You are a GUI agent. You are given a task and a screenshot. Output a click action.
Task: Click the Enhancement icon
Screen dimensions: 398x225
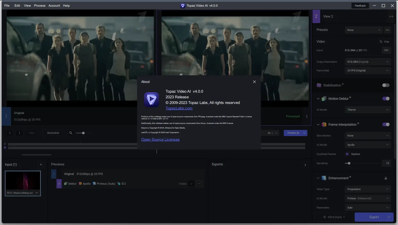coord(324,178)
